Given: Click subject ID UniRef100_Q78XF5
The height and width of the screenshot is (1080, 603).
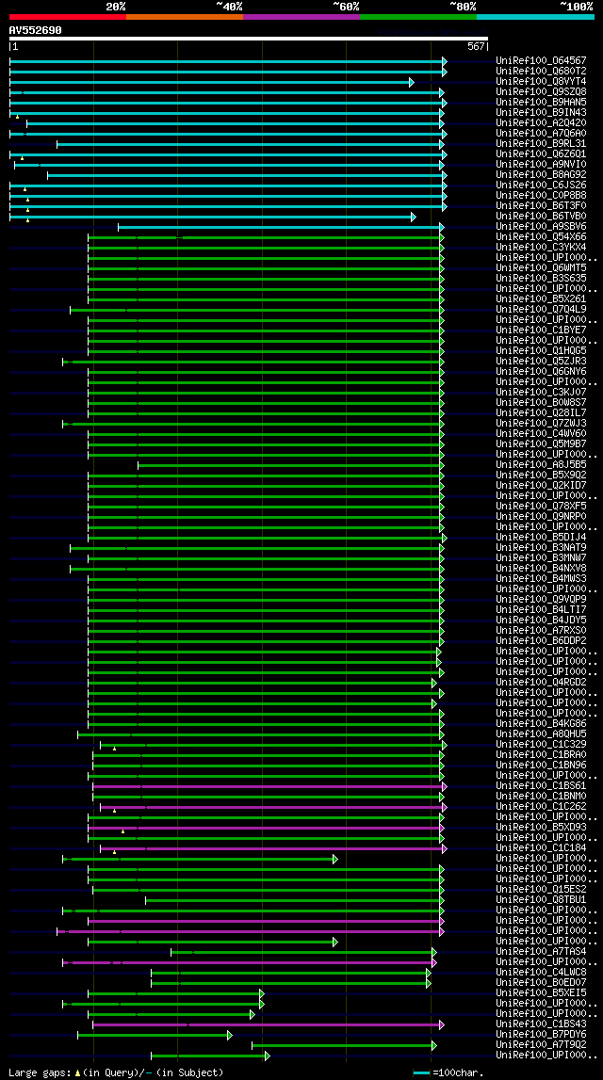Looking at the screenshot, I should coord(541,507).
